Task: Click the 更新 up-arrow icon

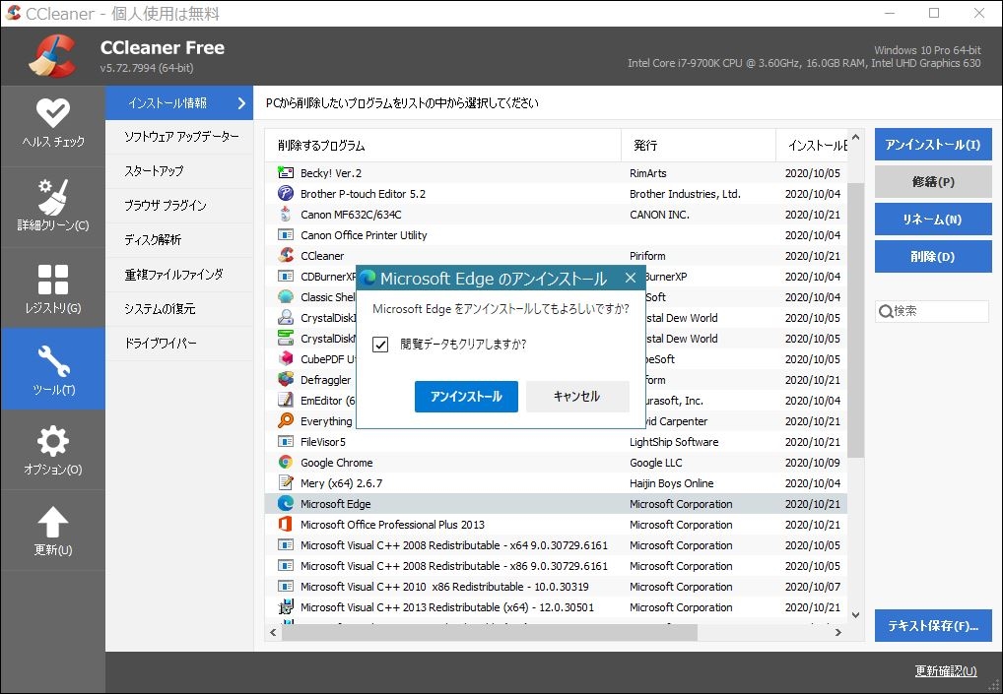Action: [x=53, y=522]
